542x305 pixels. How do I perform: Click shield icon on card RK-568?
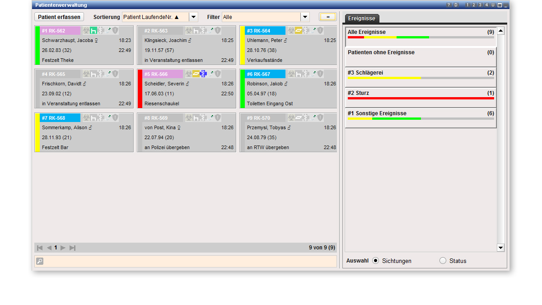pyautogui.click(x=115, y=117)
